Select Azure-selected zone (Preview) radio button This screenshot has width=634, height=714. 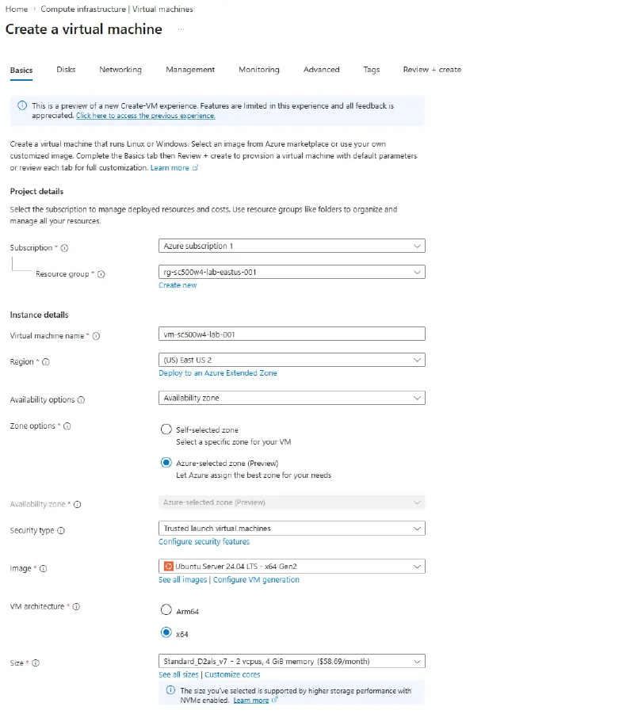coord(166,463)
